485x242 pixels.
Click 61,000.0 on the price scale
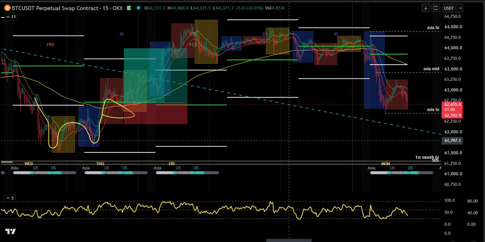pyautogui.click(x=453, y=174)
